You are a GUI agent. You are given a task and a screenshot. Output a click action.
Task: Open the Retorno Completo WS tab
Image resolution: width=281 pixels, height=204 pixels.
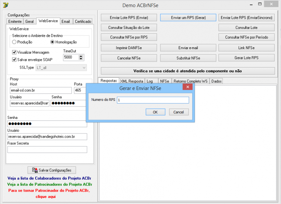(x=190, y=81)
